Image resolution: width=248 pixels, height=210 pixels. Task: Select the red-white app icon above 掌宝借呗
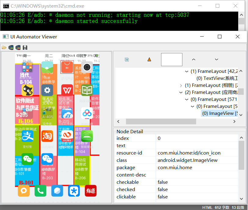coord(67,136)
